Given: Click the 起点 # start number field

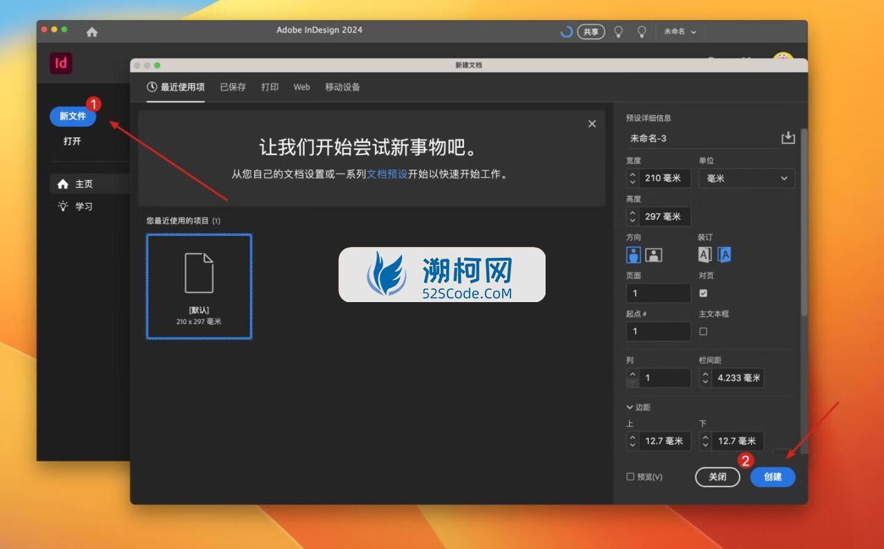Looking at the screenshot, I should [658, 331].
